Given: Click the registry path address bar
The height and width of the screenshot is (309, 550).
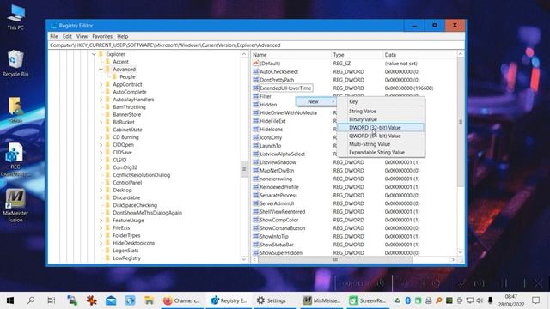Looking at the screenshot, I should coord(256,45).
